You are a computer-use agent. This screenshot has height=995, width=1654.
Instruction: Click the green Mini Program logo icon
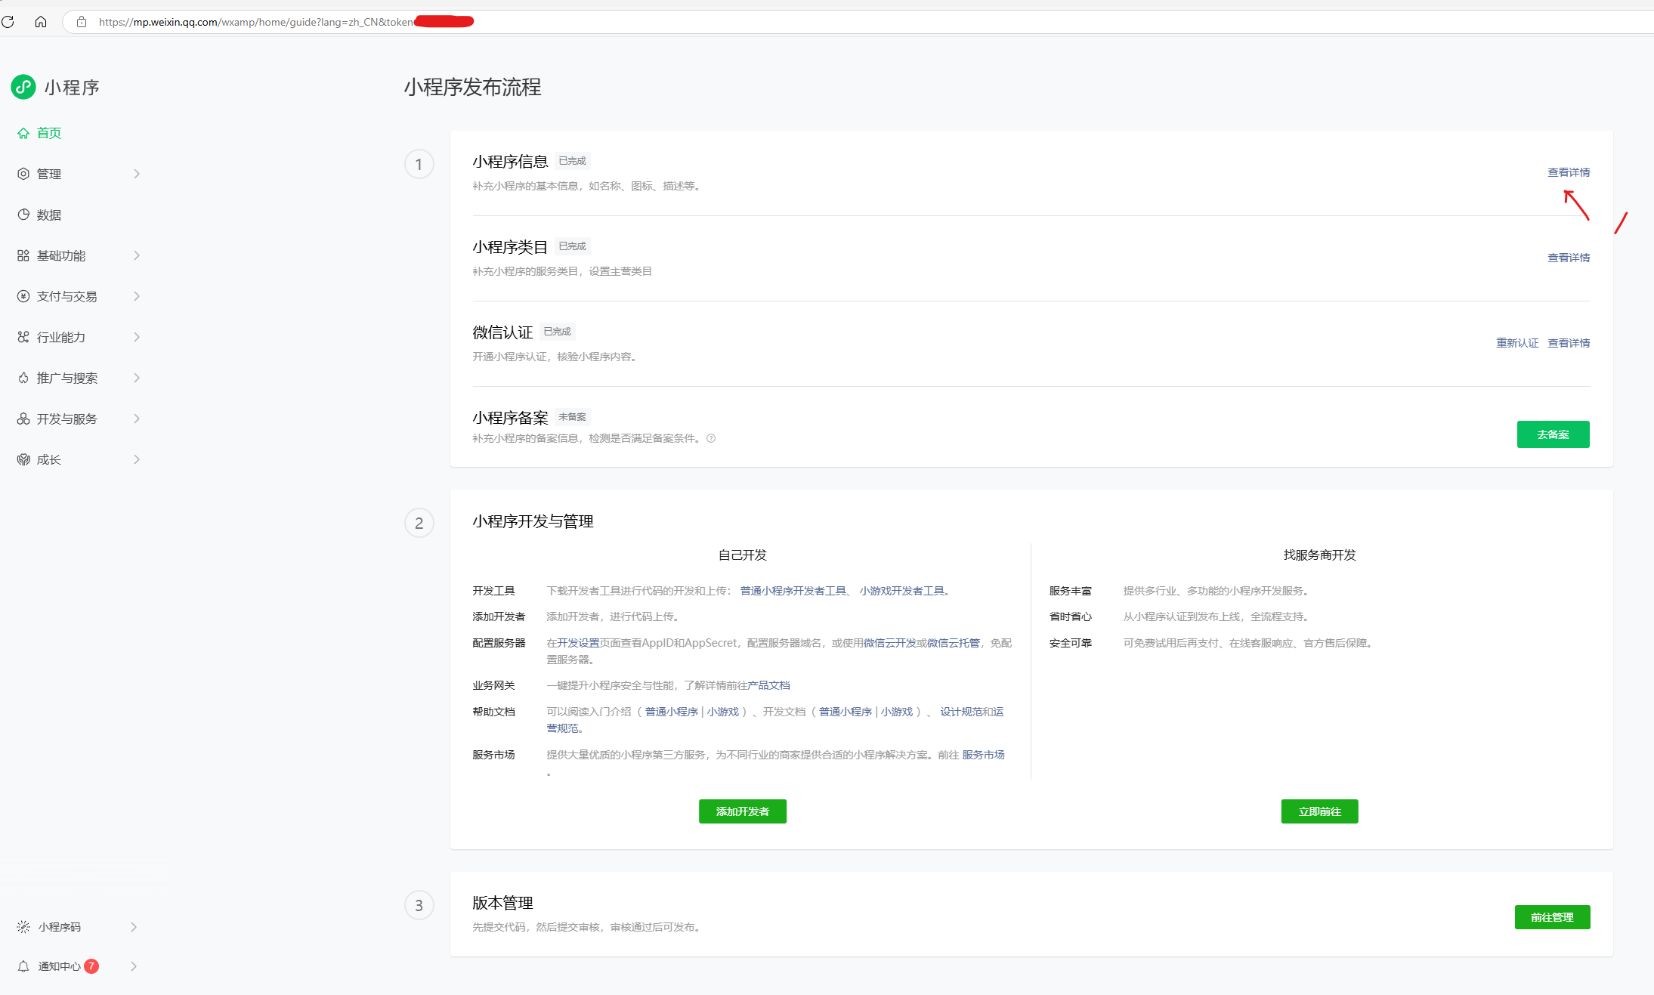click(x=23, y=87)
